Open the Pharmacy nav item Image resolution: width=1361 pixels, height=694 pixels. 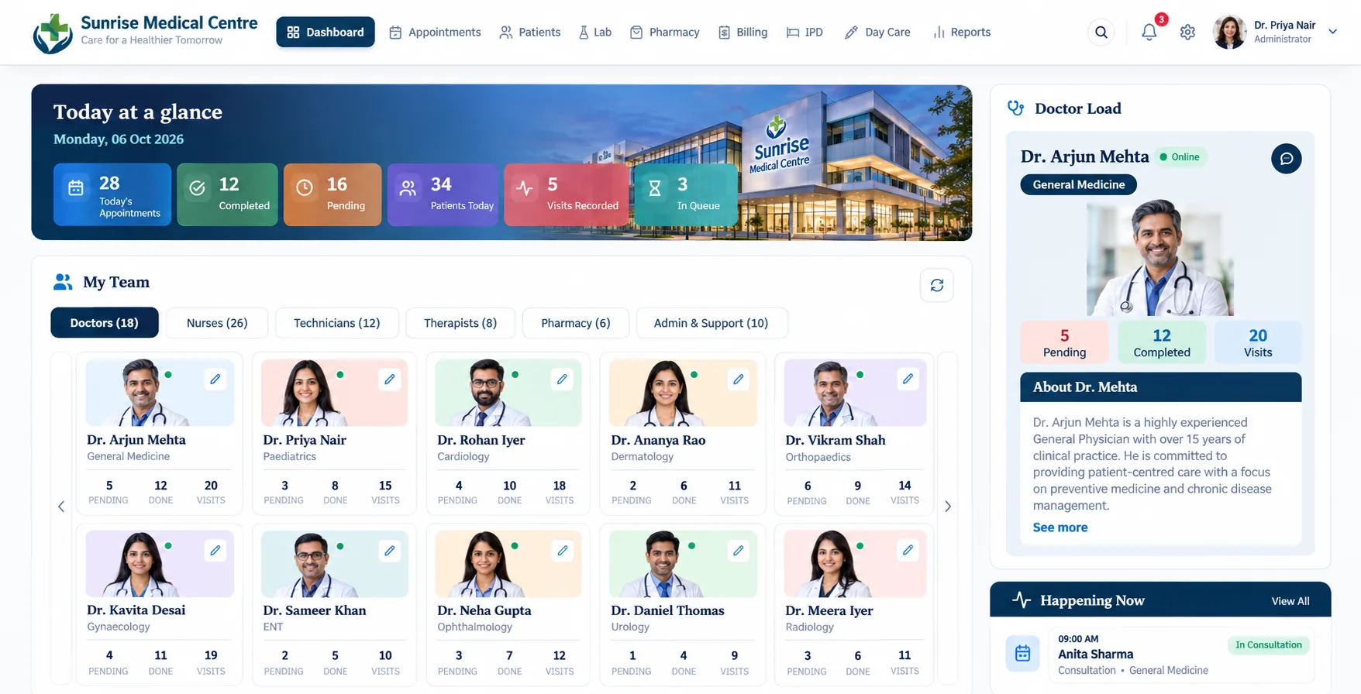pos(665,33)
